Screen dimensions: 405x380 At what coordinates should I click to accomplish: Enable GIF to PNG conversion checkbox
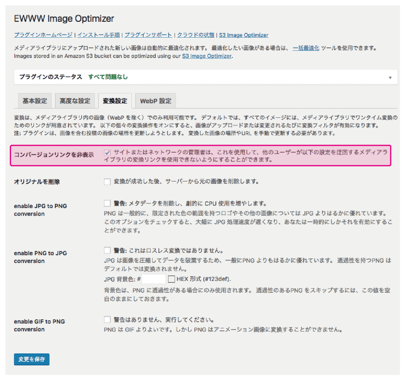(107, 320)
